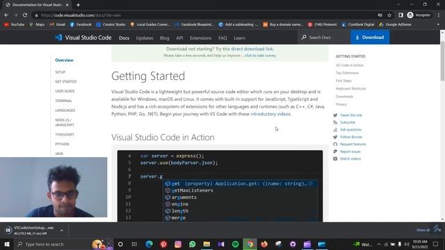
Task: Open Chrome three-dot menu
Action: 439,15
